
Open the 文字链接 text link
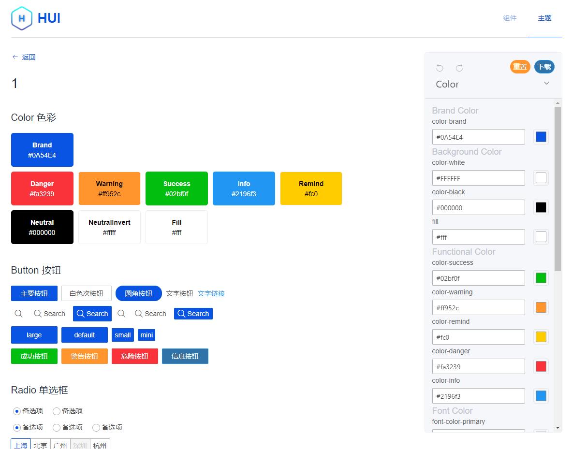coord(211,293)
